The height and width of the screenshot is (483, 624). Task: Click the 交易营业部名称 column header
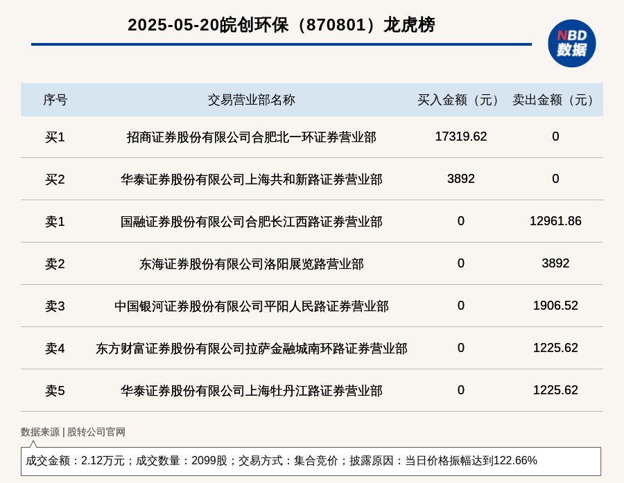pyautogui.click(x=252, y=100)
